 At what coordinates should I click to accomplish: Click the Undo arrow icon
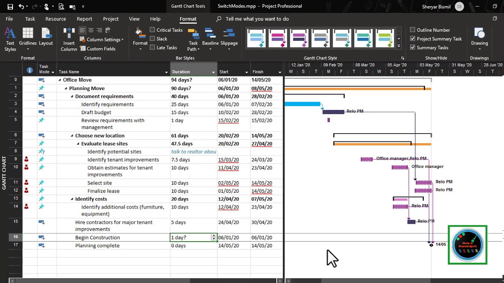point(21,6)
